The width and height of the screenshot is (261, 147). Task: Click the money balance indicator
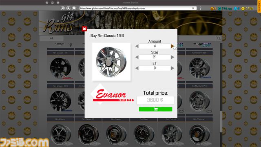pyautogui.click(x=248, y=8)
